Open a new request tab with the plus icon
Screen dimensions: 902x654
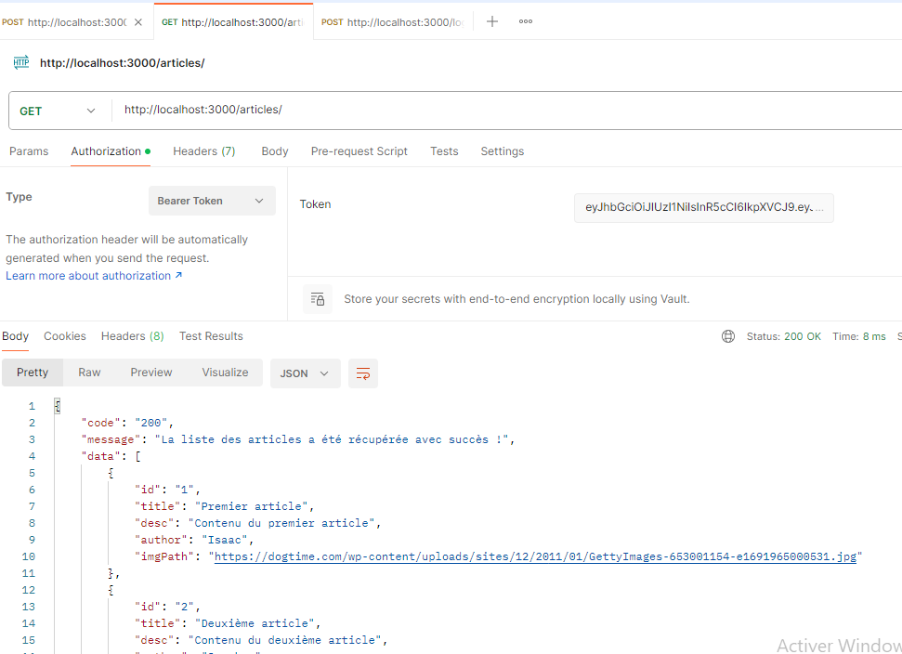(x=491, y=20)
